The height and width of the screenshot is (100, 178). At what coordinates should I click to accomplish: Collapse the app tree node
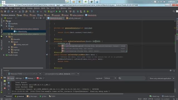click(x=4, y=21)
